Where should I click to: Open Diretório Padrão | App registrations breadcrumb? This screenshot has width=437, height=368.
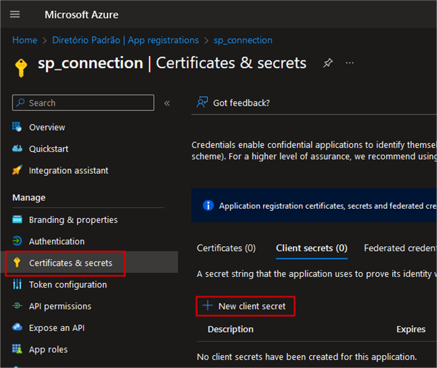tap(125, 40)
